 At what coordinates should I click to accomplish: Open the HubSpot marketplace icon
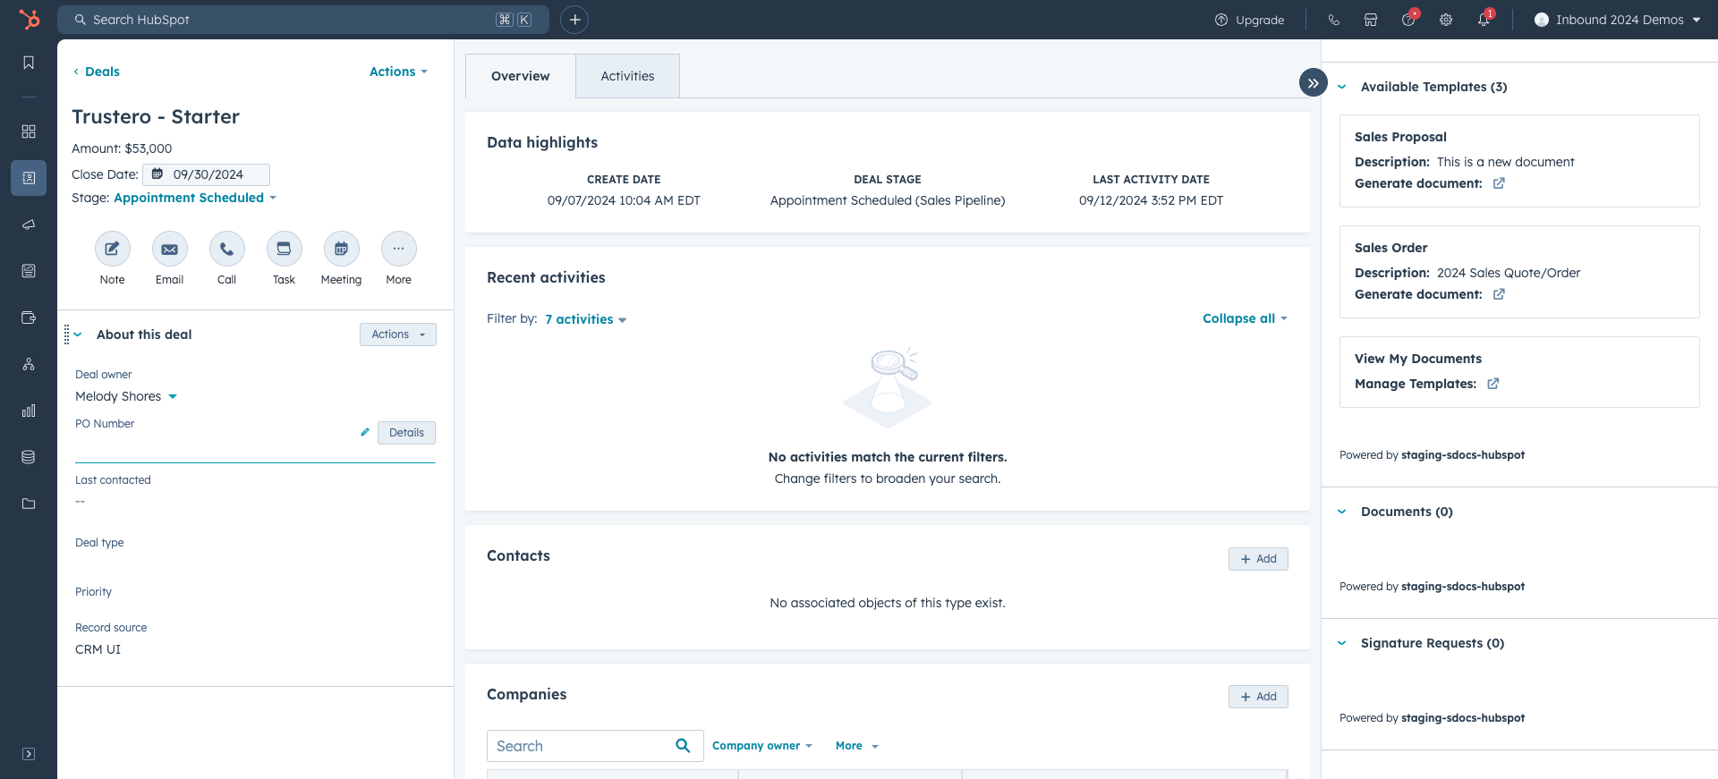[1371, 20]
